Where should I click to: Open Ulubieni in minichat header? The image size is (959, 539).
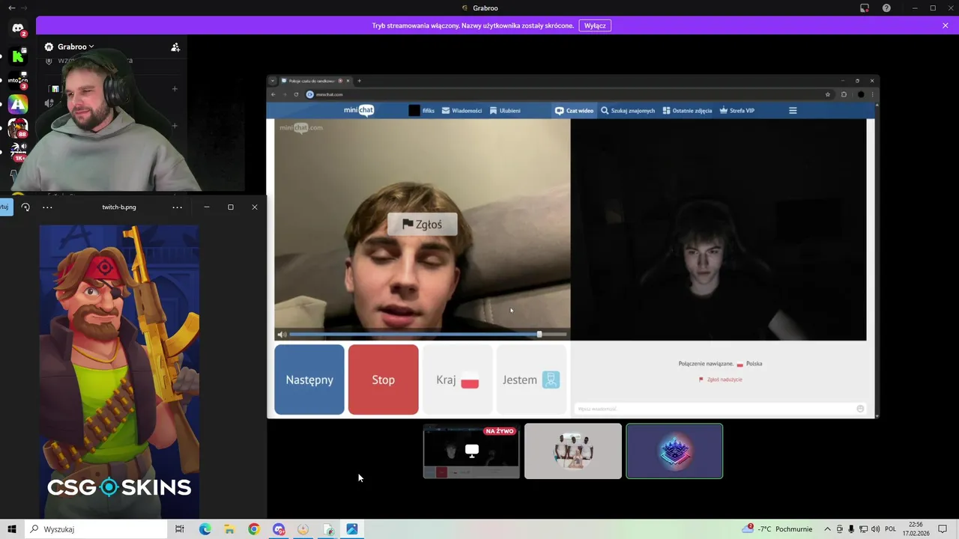click(x=505, y=111)
